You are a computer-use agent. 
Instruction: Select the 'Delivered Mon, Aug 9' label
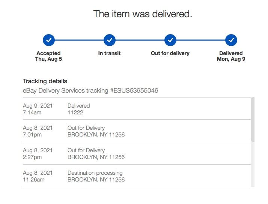pyautogui.click(x=231, y=56)
